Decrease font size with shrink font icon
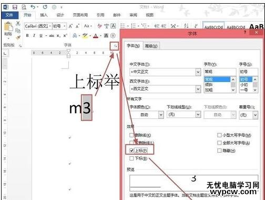 click(77, 26)
